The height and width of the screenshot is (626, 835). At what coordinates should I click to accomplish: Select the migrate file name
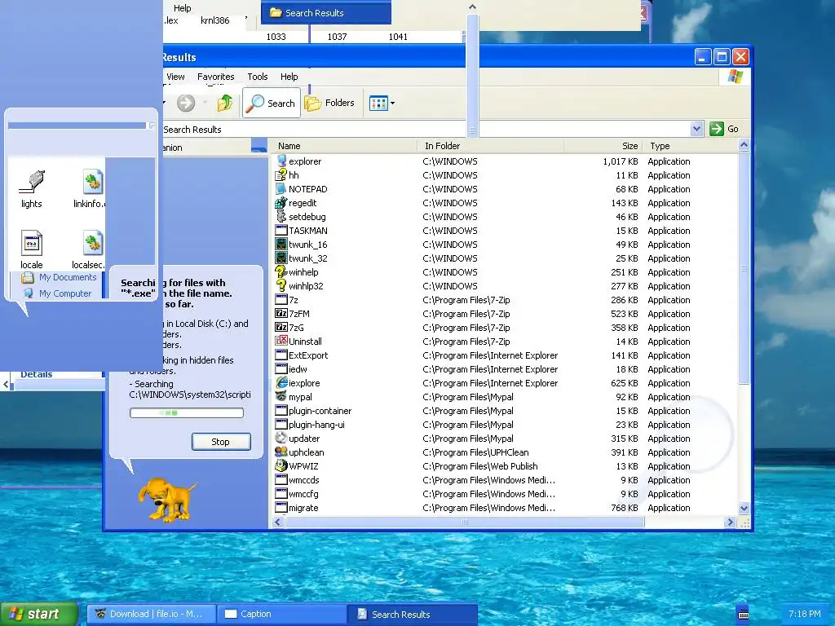click(x=303, y=507)
